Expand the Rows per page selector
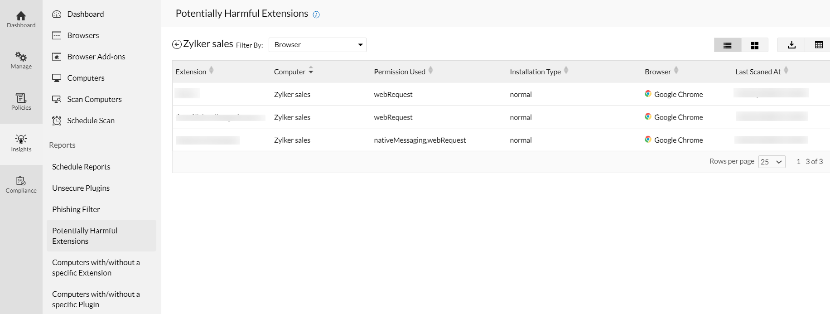The image size is (830, 314). 772,162
